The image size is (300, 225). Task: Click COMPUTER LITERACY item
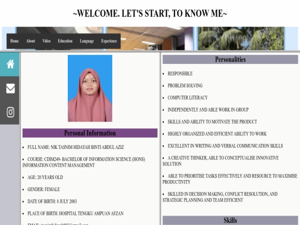[x=188, y=98]
